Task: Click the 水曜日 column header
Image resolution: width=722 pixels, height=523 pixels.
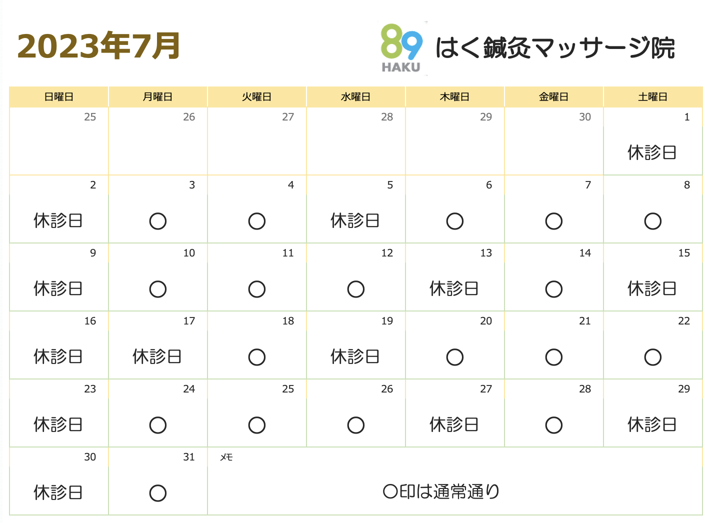Action: [x=356, y=97]
